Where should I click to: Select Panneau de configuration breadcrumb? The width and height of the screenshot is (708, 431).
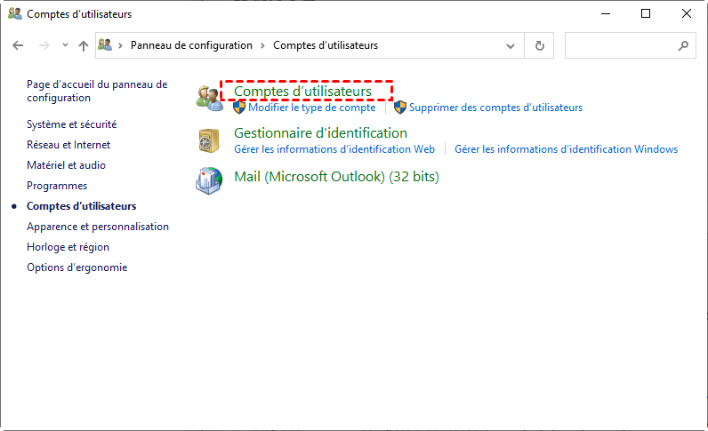(191, 45)
